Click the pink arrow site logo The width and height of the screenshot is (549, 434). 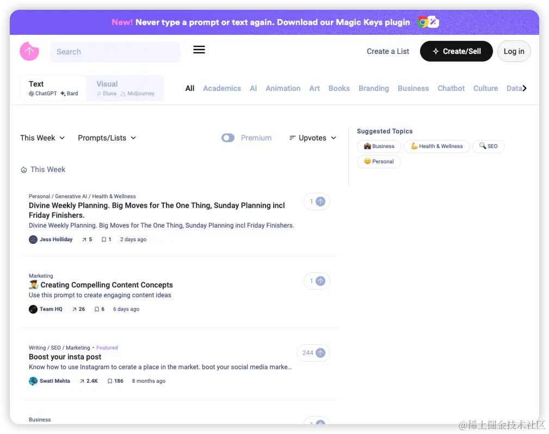click(29, 52)
